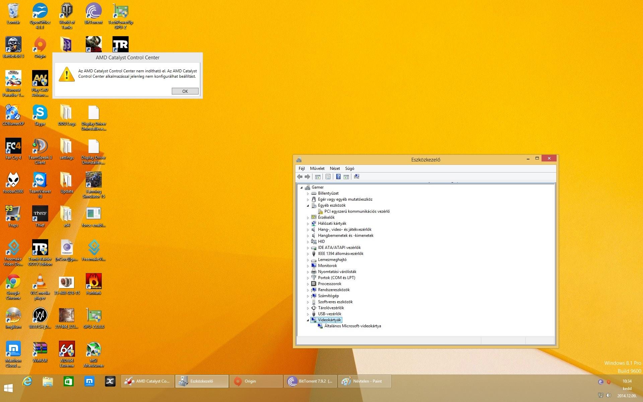Image resolution: width=643 pixels, height=402 pixels.
Task: Expand the Monitorok category
Action: click(308, 266)
